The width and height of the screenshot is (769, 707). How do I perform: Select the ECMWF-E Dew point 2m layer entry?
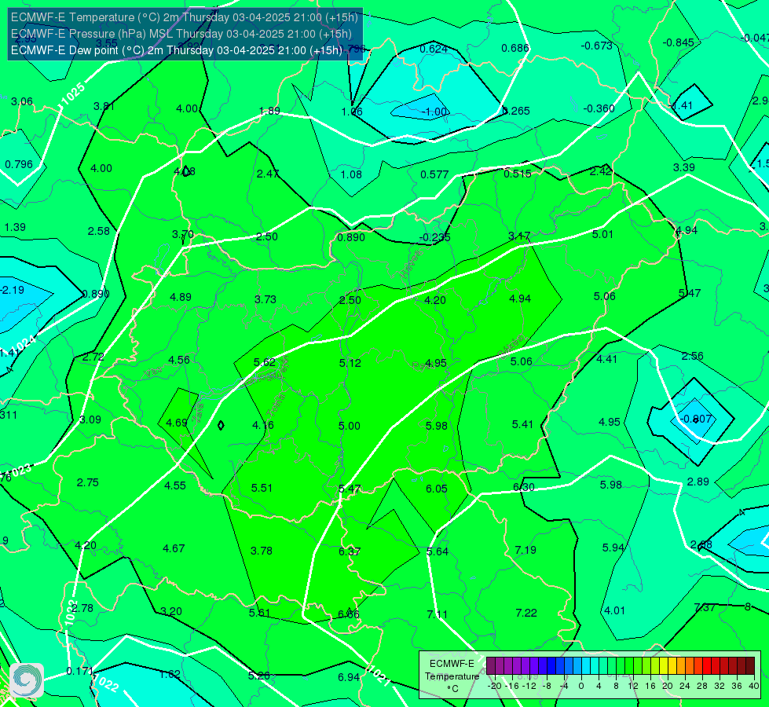click(x=177, y=50)
